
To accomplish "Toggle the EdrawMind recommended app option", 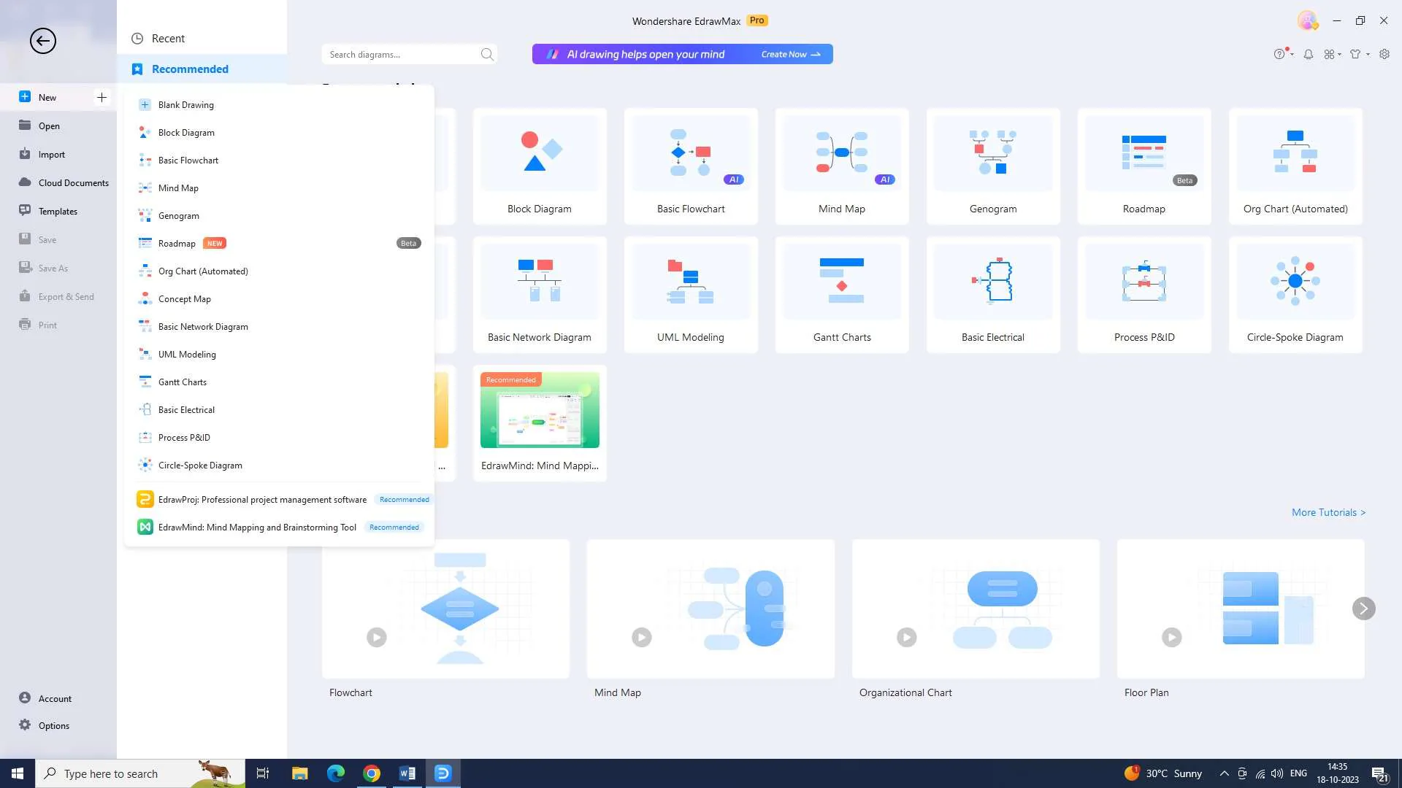I will point(278,528).
